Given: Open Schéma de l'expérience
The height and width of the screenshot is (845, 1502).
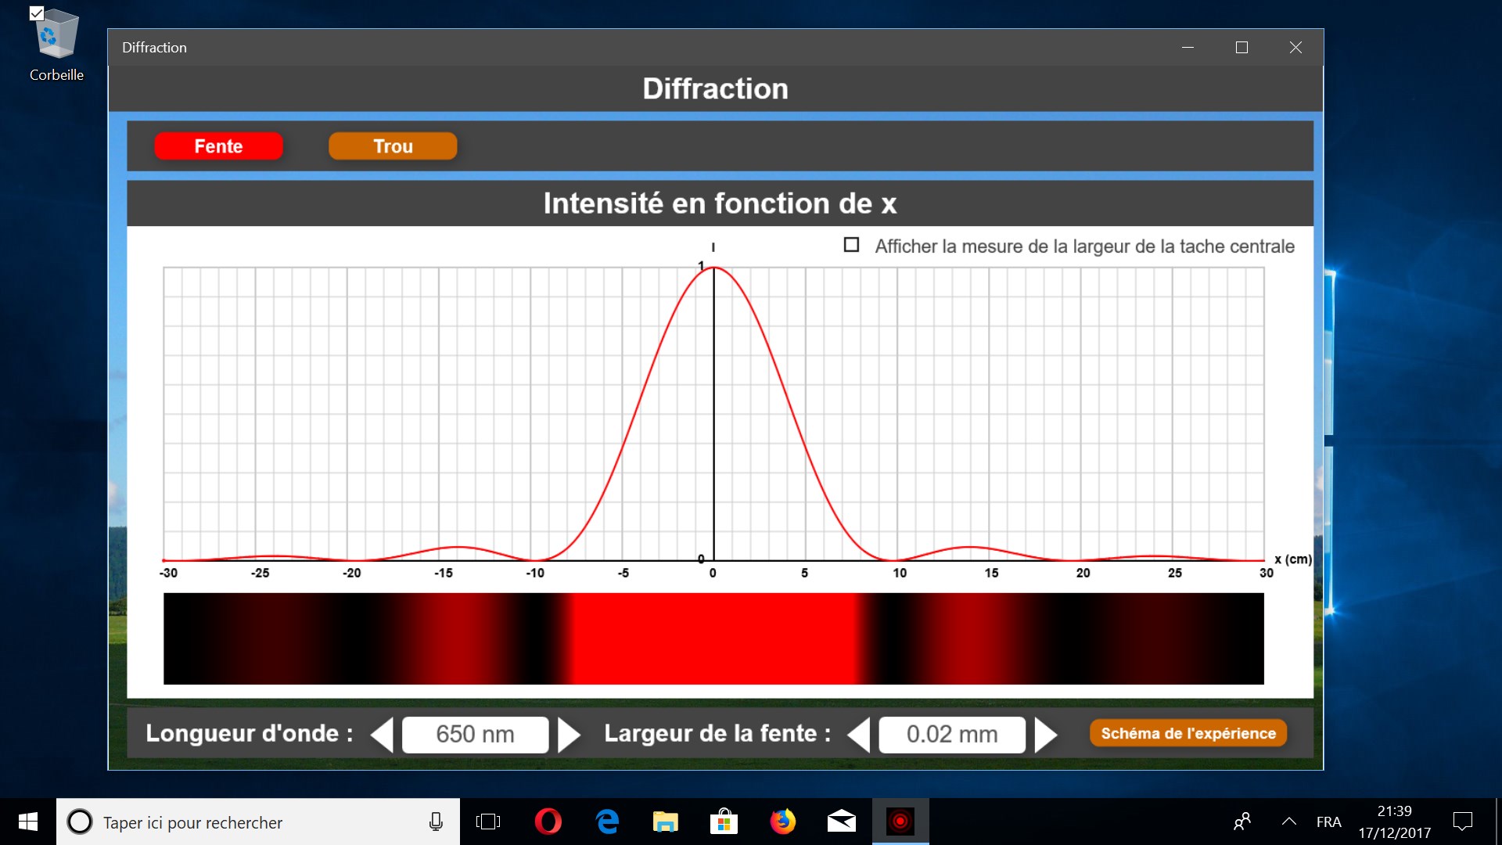Looking at the screenshot, I should (x=1188, y=733).
